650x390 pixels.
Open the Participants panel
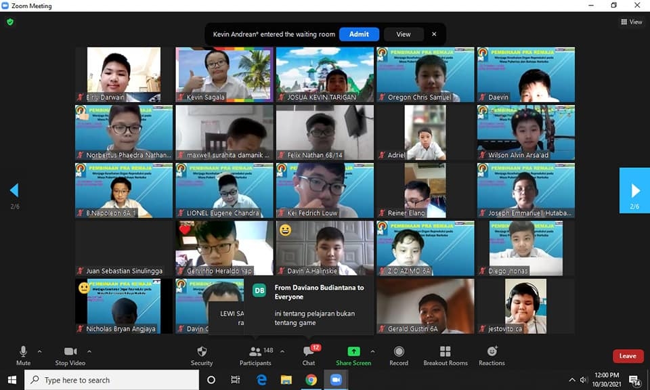255,355
